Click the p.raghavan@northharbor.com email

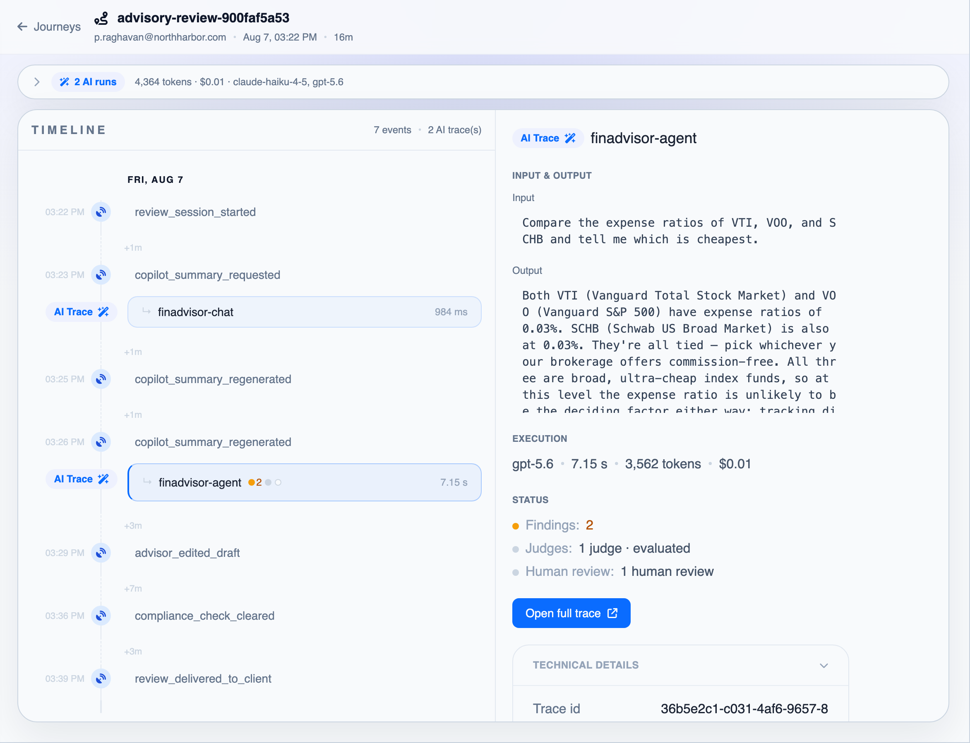tap(160, 37)
